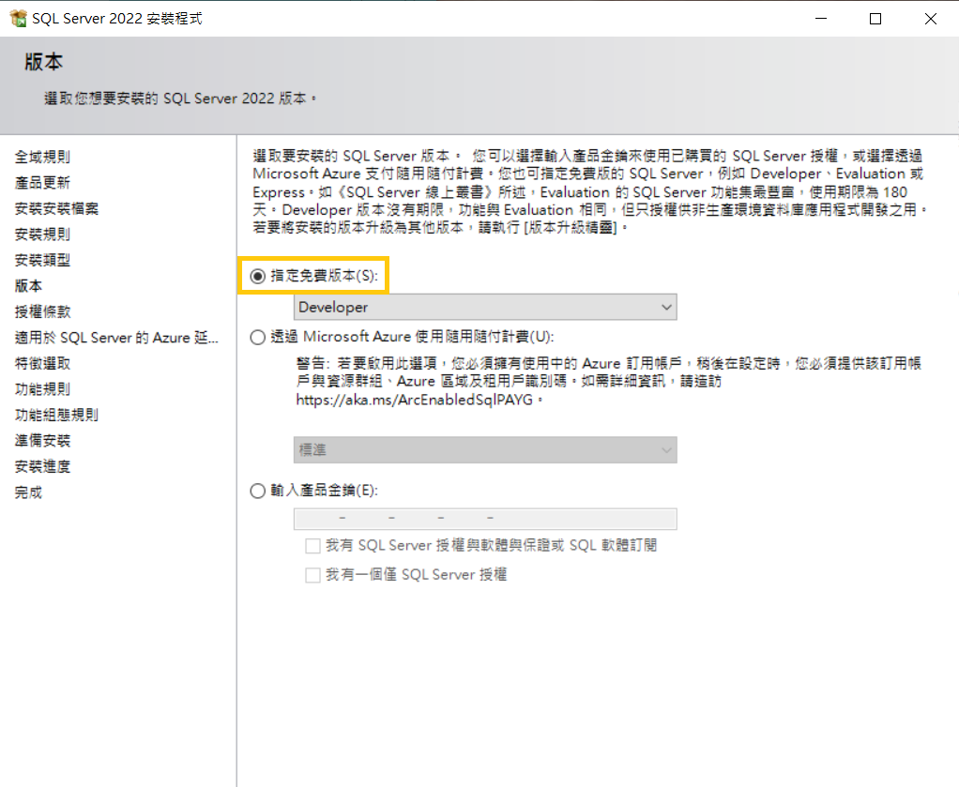Open the disabled 標準 edition dropdown
The height and width of the screenshot is (787, 959).
click(485, 450)
